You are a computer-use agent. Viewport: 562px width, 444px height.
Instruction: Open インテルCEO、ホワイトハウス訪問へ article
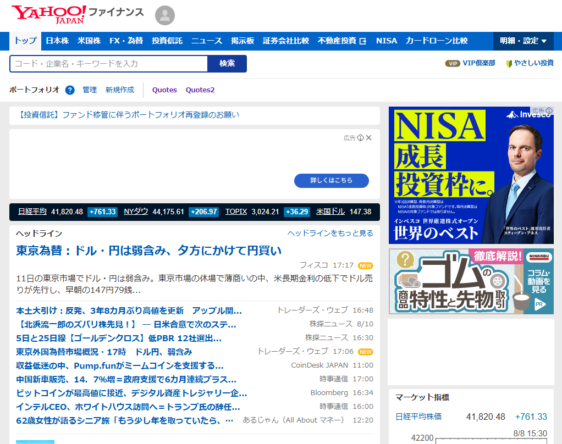(x=128, y=407)
